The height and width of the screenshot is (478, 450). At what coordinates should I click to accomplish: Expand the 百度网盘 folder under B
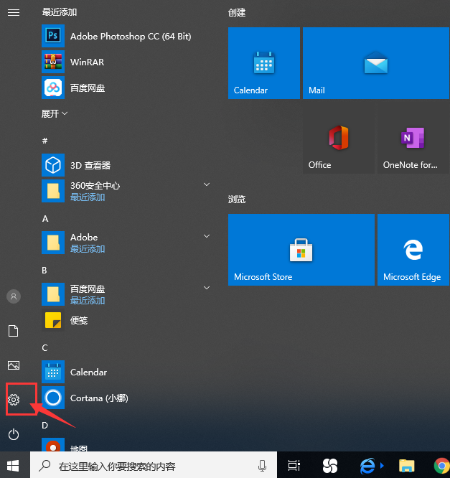(x=207, y=289)
